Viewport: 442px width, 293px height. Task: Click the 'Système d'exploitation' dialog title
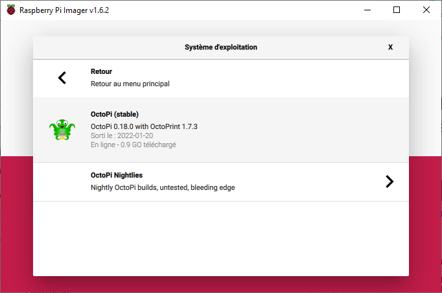[221, 47]
